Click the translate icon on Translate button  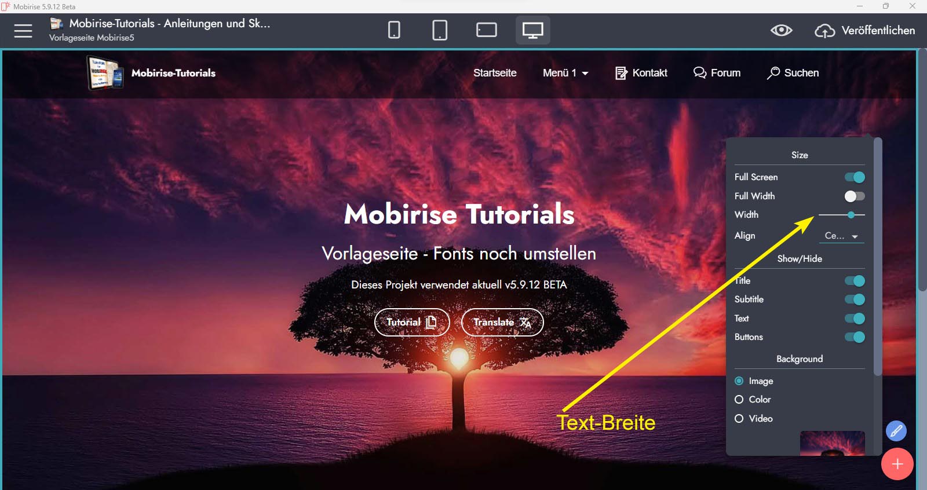[x=525, y=323]
